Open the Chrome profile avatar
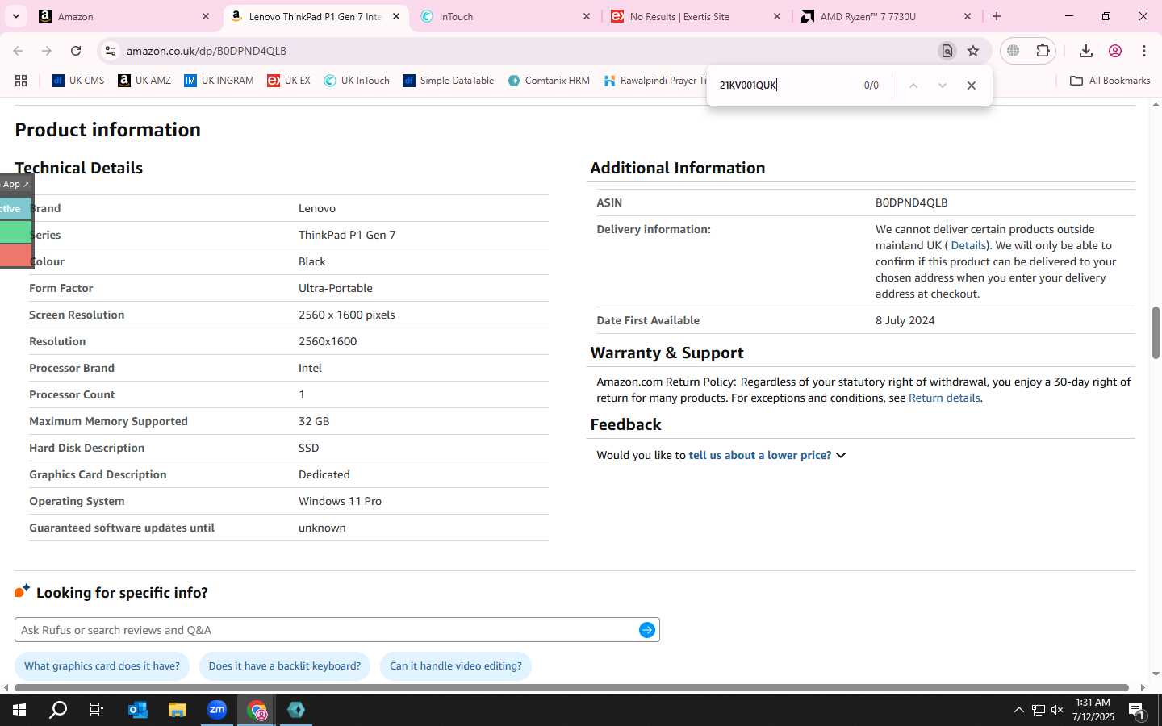Screen dimensions: 1162x726 (x=1115, y=51)
